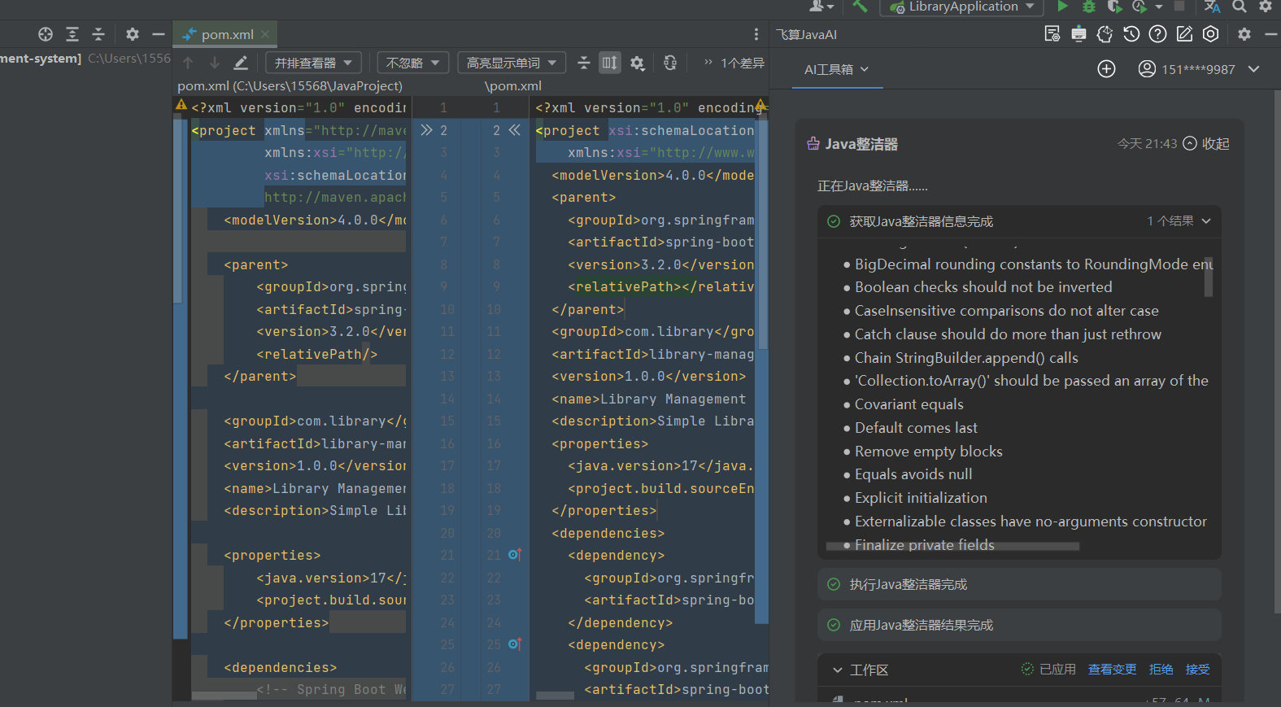Click Collapse All in project panel

pyautogui.click(x=98, y=34)
